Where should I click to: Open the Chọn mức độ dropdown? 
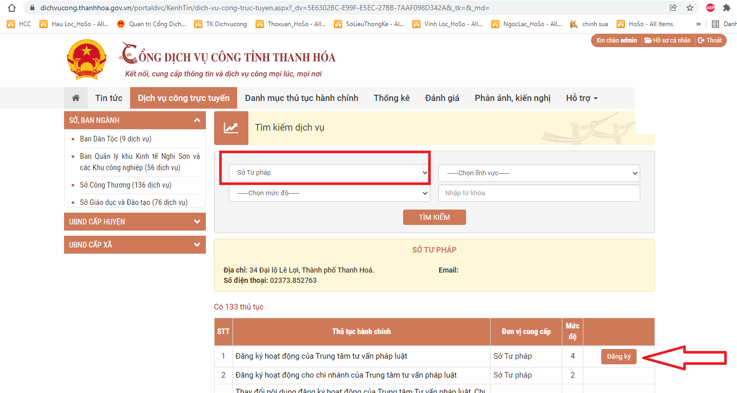[329, 193]
